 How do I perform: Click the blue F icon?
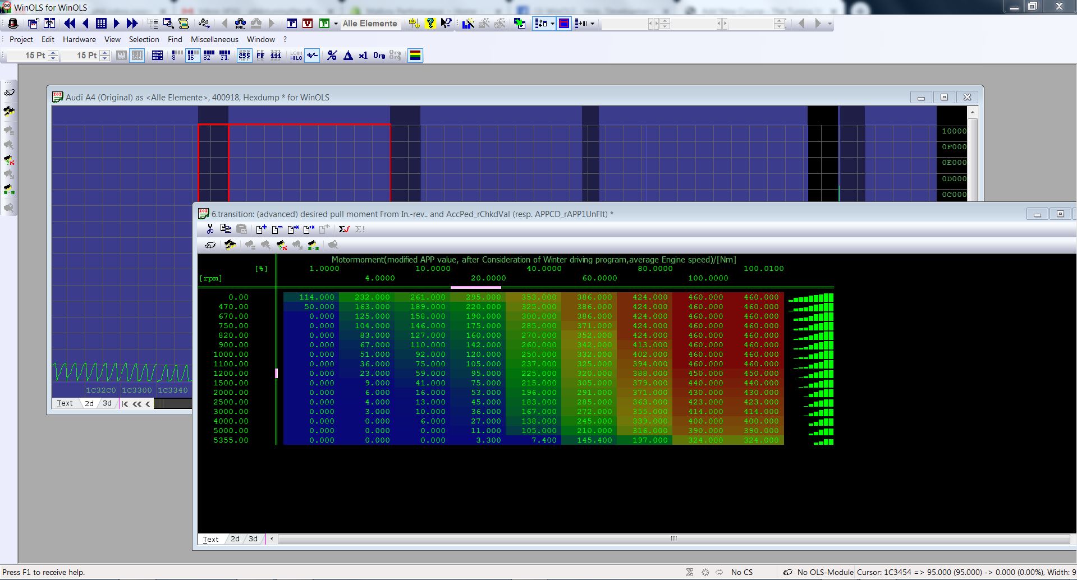pos(292,24)
